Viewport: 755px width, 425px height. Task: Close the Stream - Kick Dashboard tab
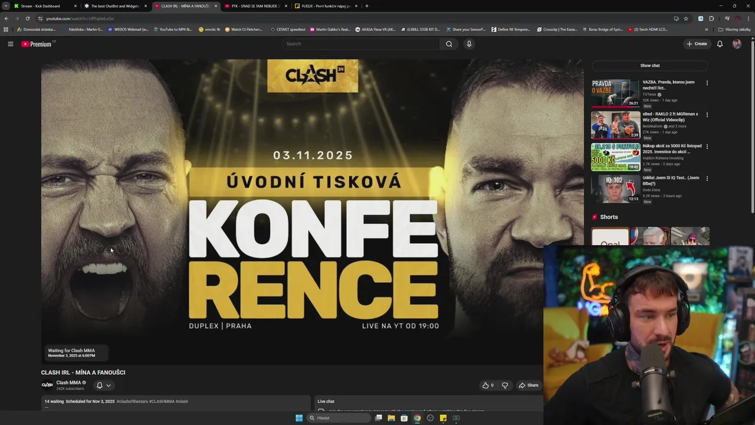click(75, 6)
